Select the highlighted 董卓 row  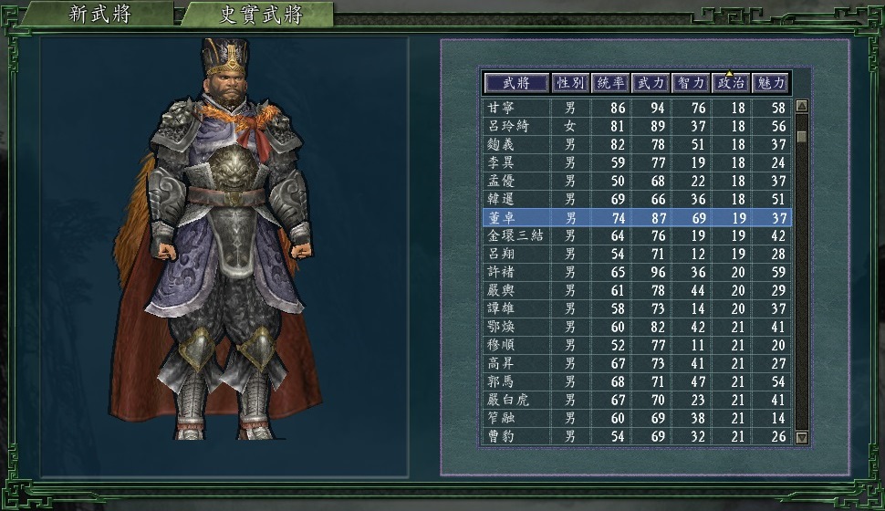(637, 217)
